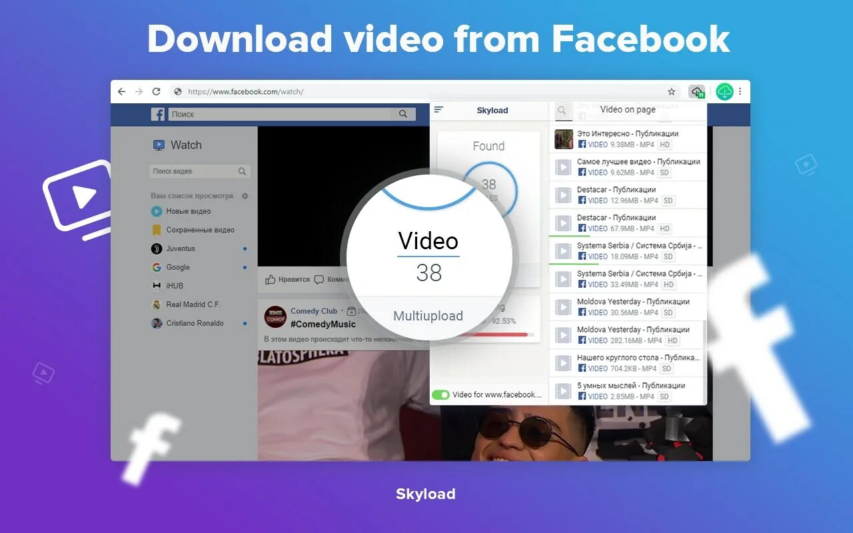Click the browser back arrow

(x=121, y=91)
